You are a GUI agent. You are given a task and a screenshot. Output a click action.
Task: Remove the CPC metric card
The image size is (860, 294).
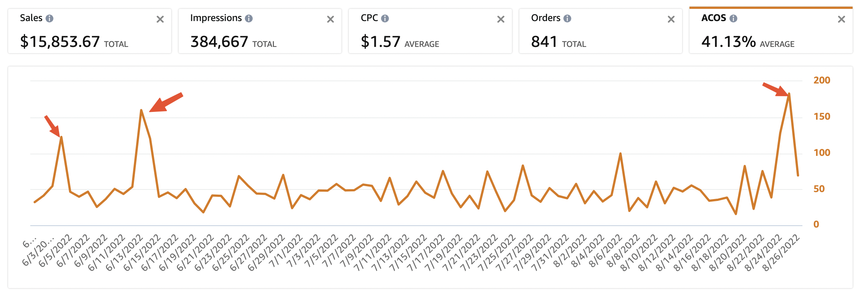500,19
